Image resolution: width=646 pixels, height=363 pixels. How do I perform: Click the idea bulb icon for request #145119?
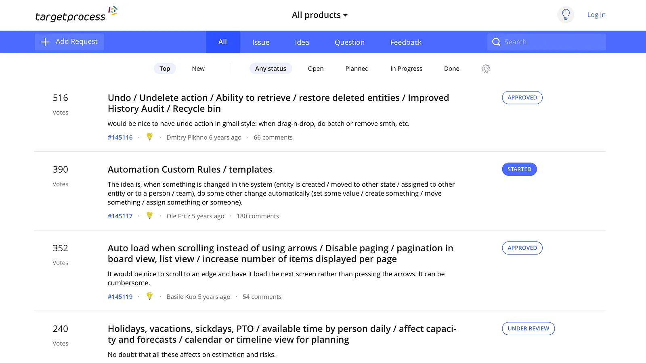pyautogui.click(x=149, y=296)
